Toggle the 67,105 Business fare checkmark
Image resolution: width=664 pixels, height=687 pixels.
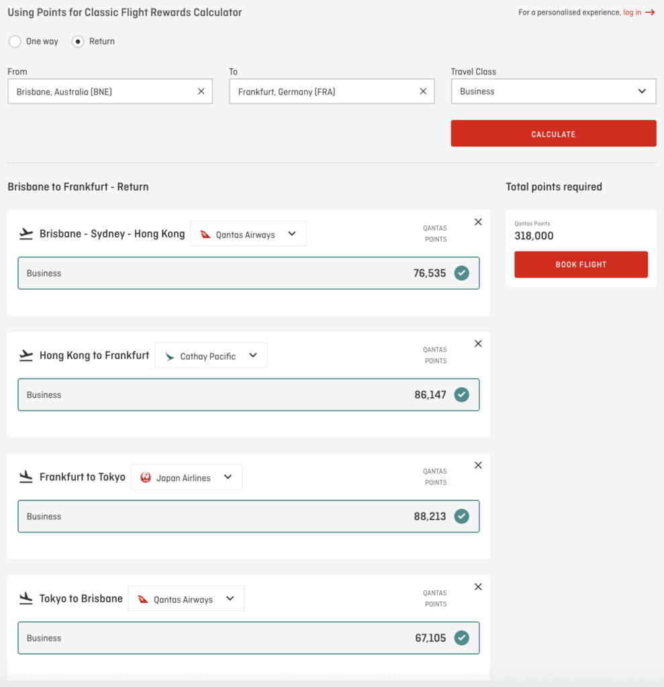461,638
